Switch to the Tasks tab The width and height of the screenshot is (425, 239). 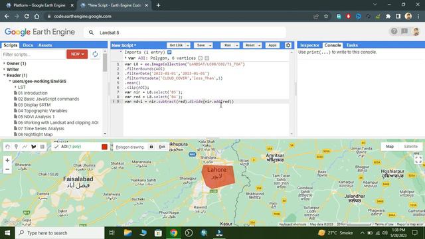[352, 45]
